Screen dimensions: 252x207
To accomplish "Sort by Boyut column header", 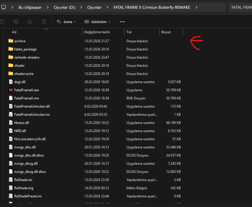I will point(171,32).
